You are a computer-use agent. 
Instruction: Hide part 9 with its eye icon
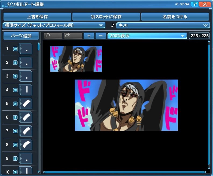click(15, 159)
